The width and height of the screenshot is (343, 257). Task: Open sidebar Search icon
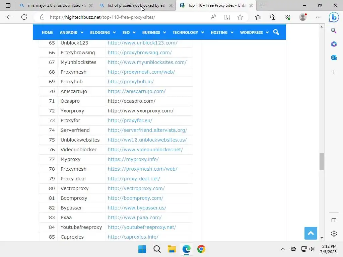pos(334,30)
